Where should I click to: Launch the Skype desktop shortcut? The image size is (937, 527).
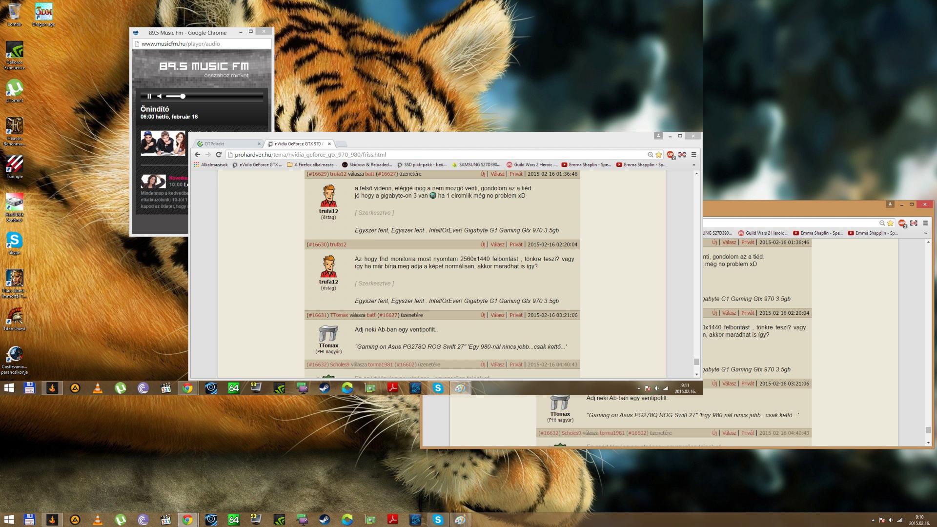15,243
